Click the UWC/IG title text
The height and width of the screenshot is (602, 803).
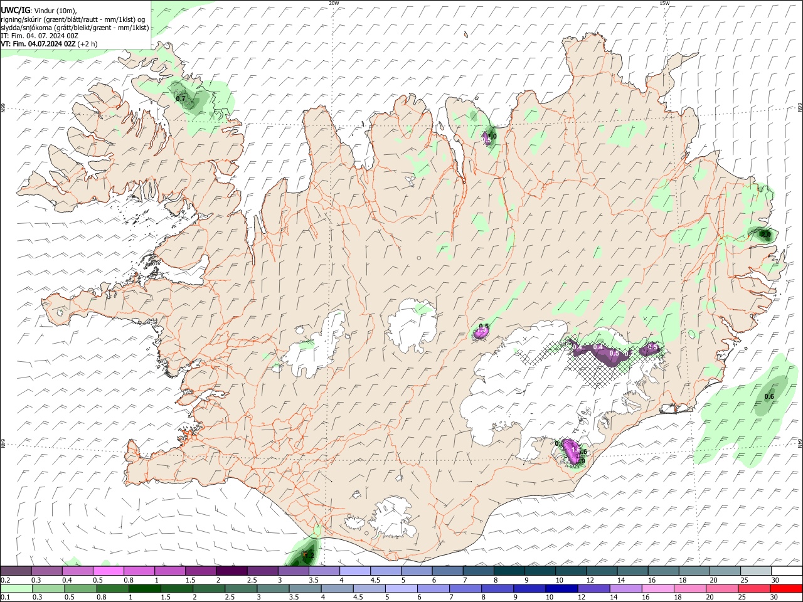pyautogui.click(x=15, y=9)
